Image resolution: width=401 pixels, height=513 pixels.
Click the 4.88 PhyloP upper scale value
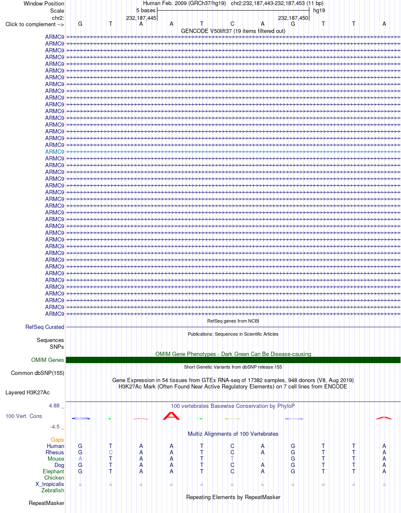tap(54, 406)
